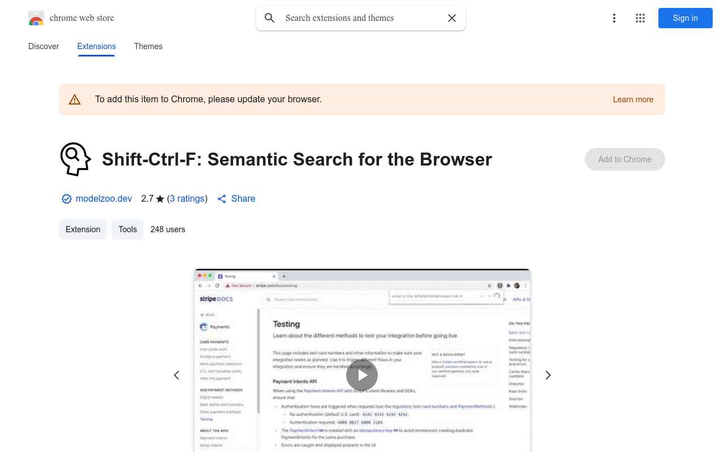
Task: Open the Extensions section
Action: (96, 46)
